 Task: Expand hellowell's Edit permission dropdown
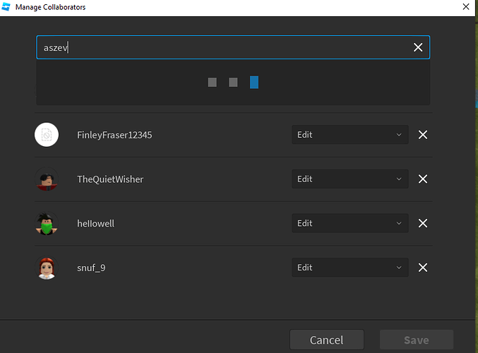point(350,223)
